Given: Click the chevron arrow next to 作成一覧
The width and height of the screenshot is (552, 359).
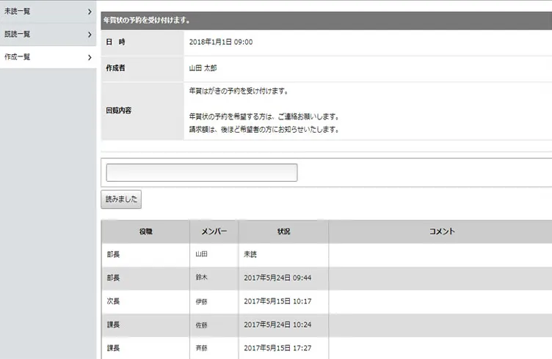Looking at the screenshot, I should click(90, 57).
